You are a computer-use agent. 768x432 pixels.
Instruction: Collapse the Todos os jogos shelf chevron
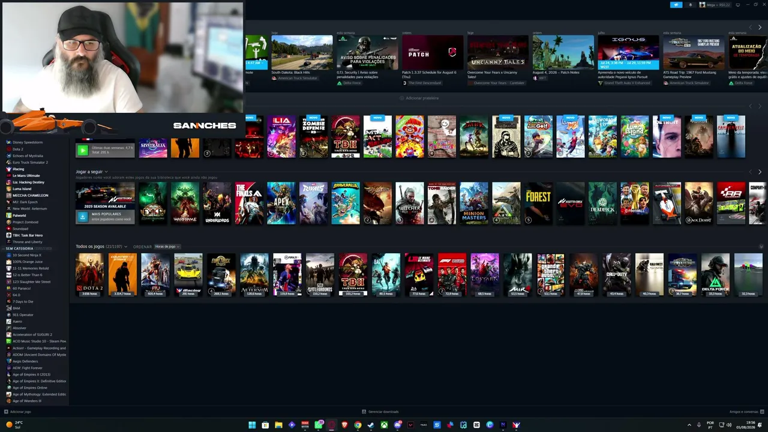761,247
